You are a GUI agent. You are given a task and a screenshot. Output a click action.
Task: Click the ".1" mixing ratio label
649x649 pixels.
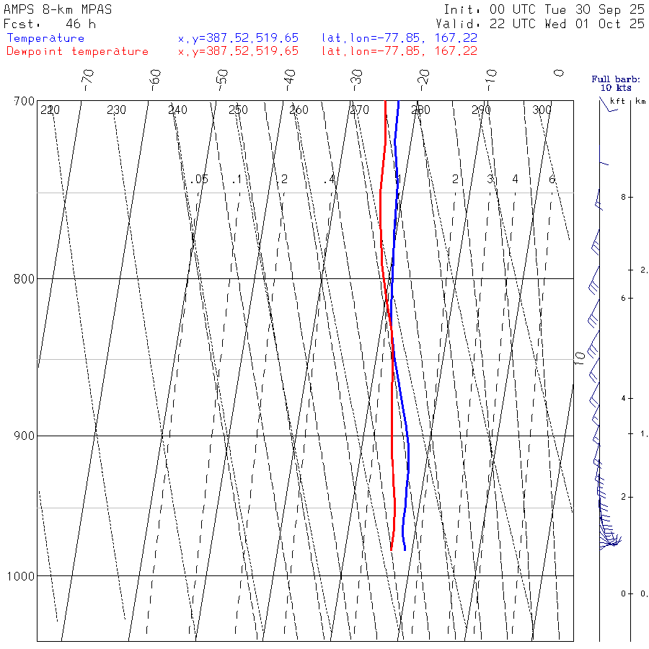click(x=237, y=180)
